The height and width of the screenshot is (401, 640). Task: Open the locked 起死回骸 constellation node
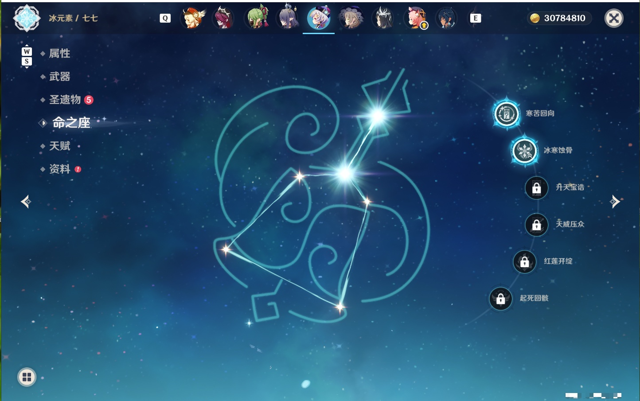(501, 299)
